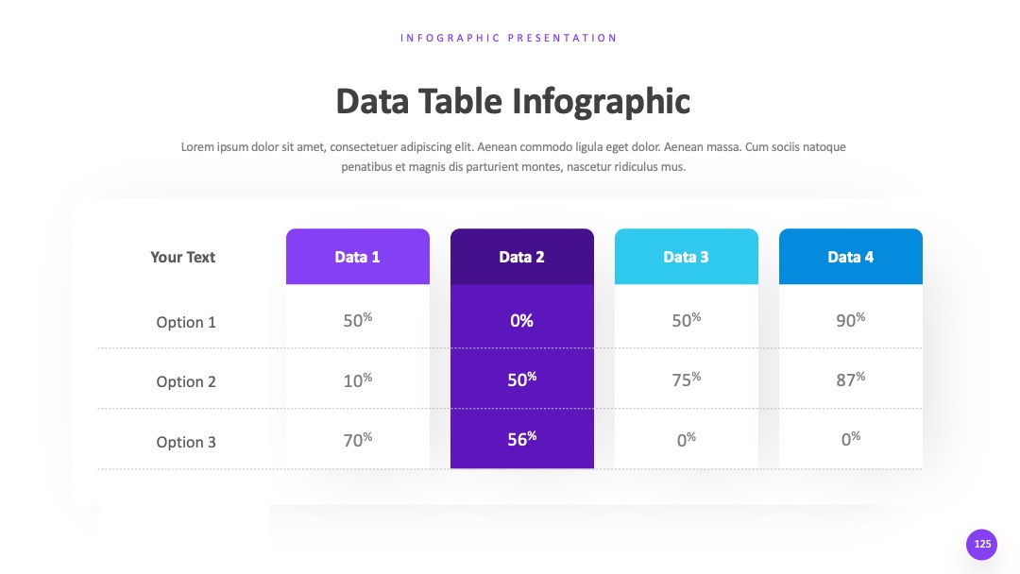Select the Data Table Infographic title
Image resolution: width=1020 pixels, height=574 pixels.
tap(513, 102)
